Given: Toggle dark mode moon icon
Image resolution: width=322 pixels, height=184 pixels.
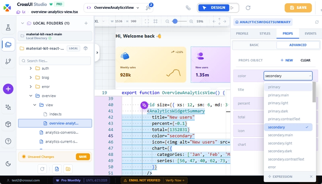Looking at the screenshot, I should coord(8,164).
